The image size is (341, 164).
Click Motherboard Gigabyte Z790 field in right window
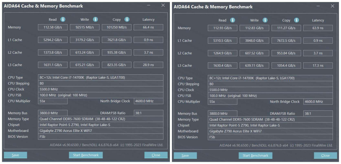(x=270, y=131)
